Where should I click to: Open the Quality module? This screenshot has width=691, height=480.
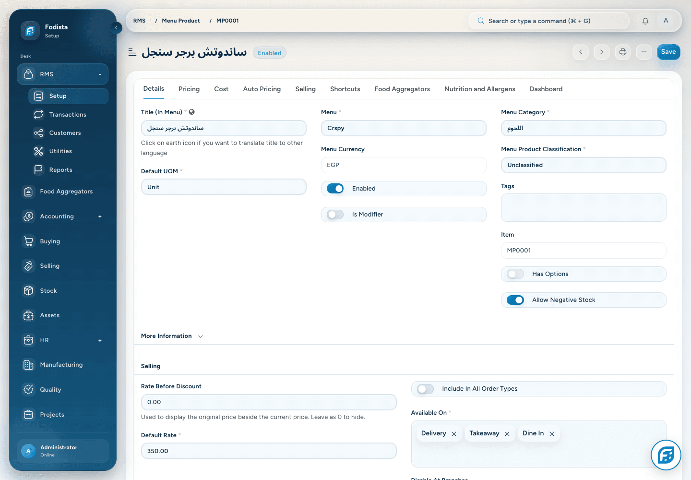(x=63, y=390)
